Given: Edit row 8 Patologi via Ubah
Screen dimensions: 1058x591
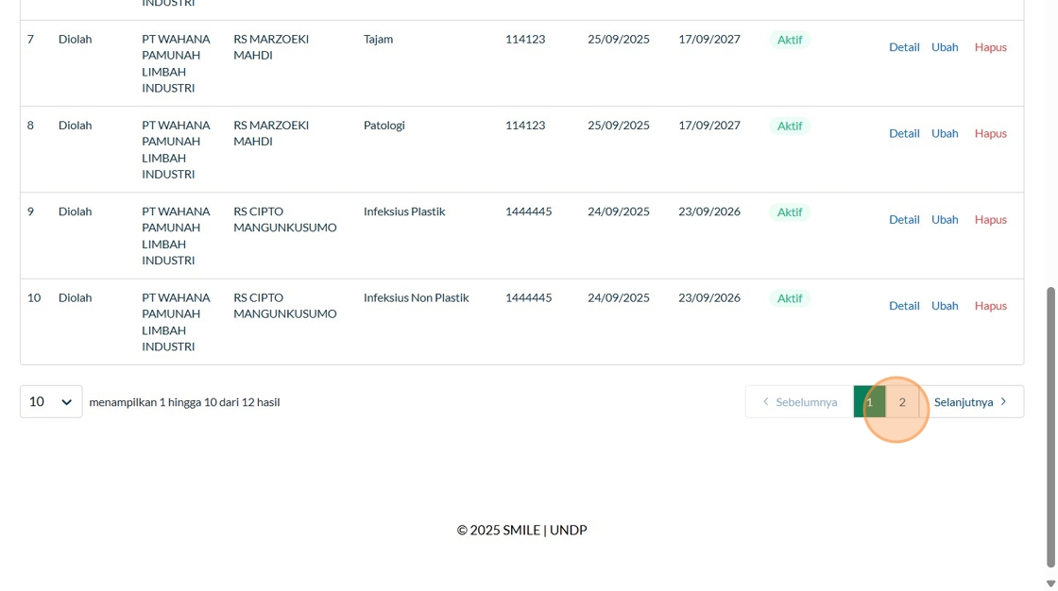Looking at the screenshot, I should pos(945,133).
